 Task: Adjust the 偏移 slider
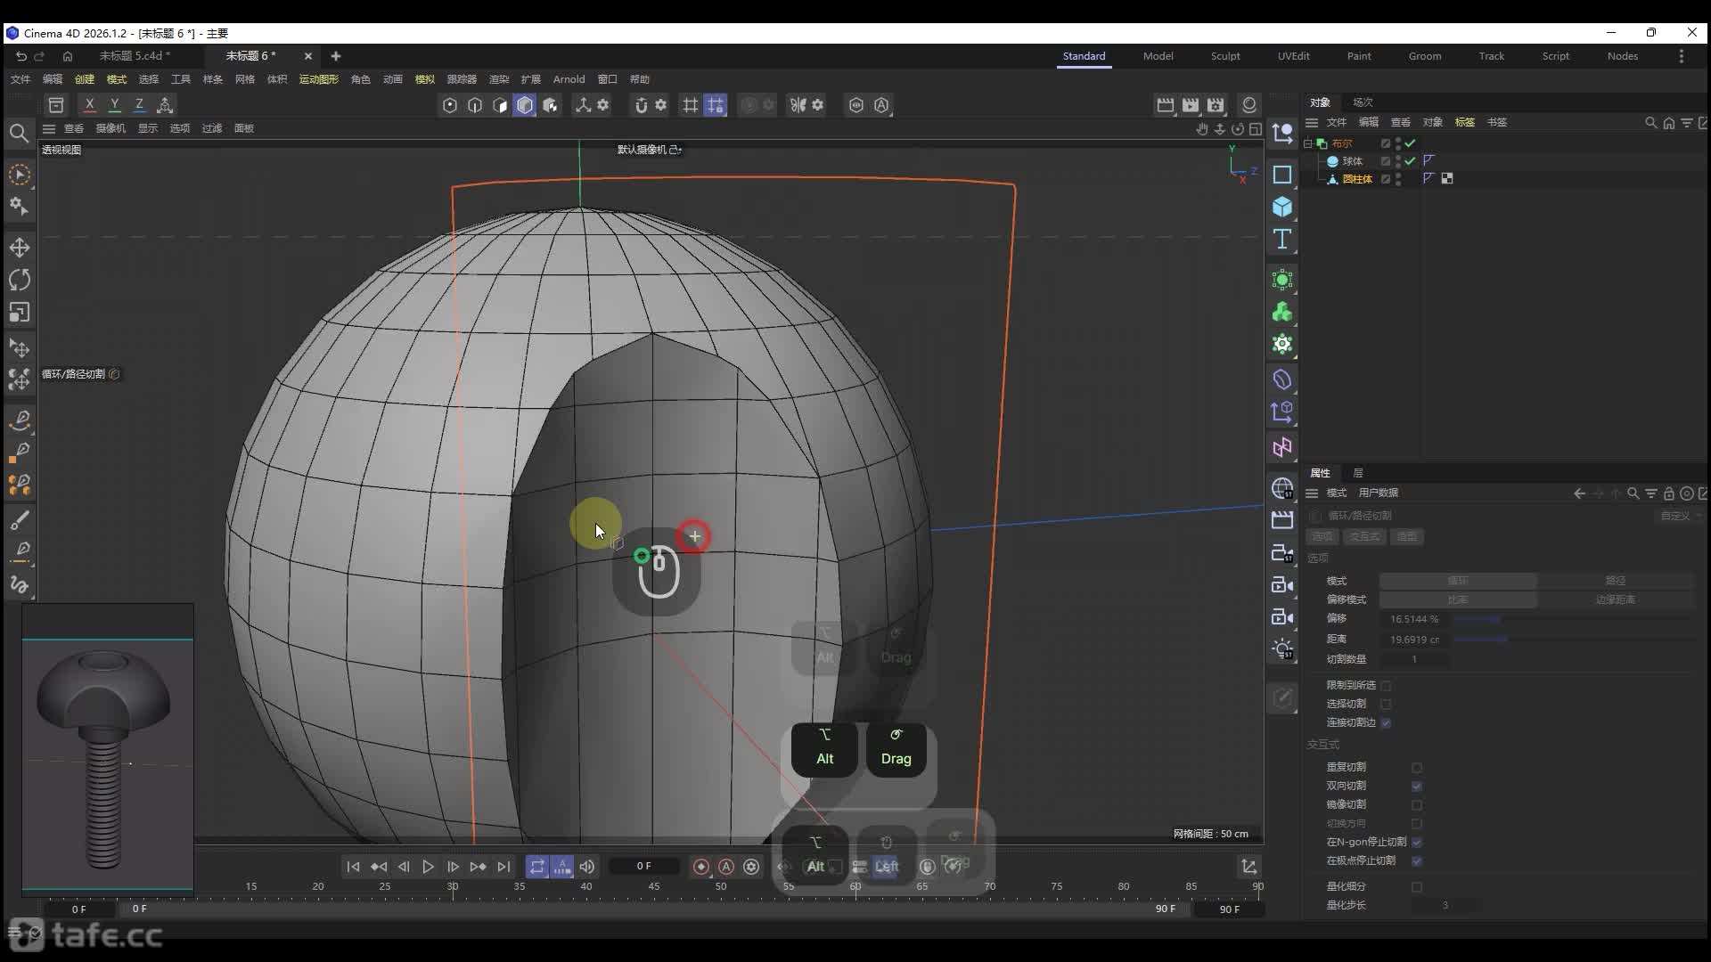pyautogui.click(x=1573, y=619)
